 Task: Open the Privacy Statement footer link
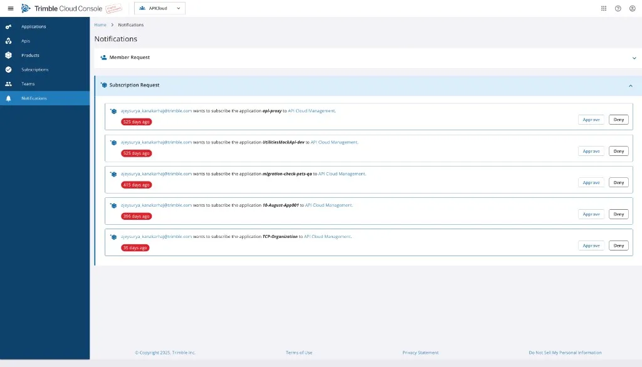click(421, 353)
